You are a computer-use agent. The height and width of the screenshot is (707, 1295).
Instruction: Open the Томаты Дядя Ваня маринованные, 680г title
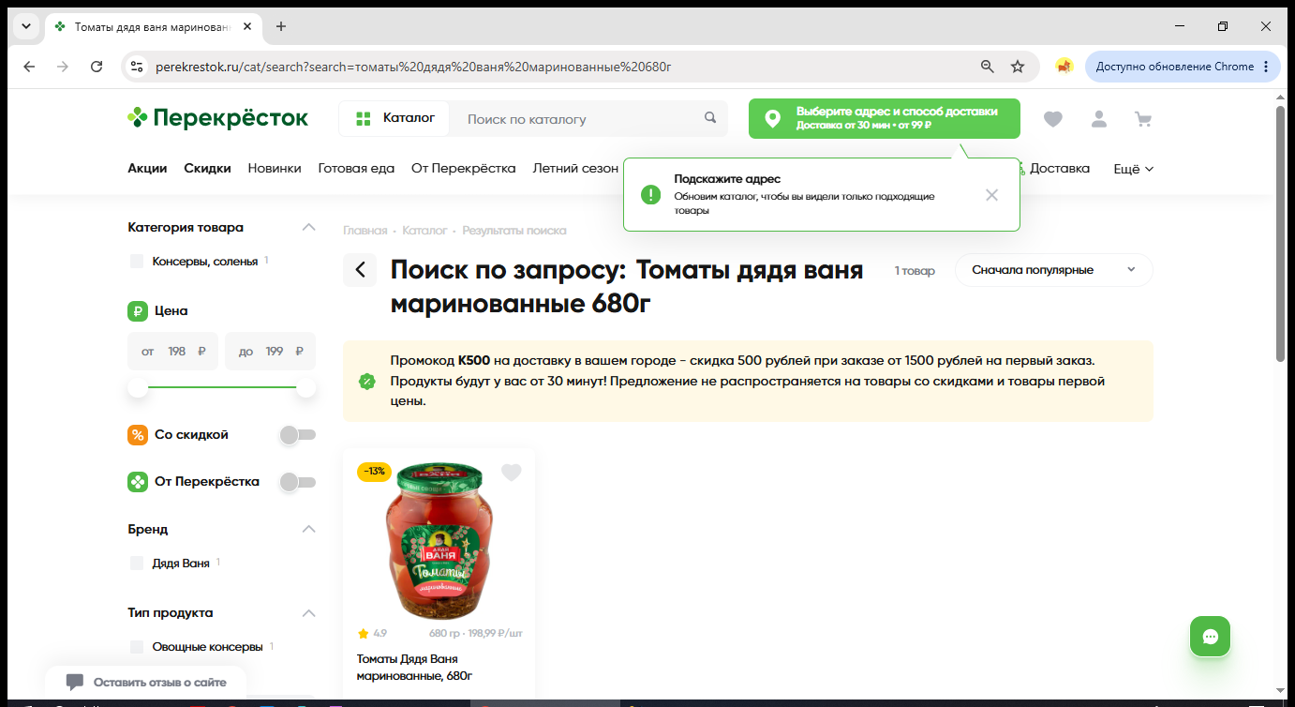pyautogui.click(x=414, y=667)
